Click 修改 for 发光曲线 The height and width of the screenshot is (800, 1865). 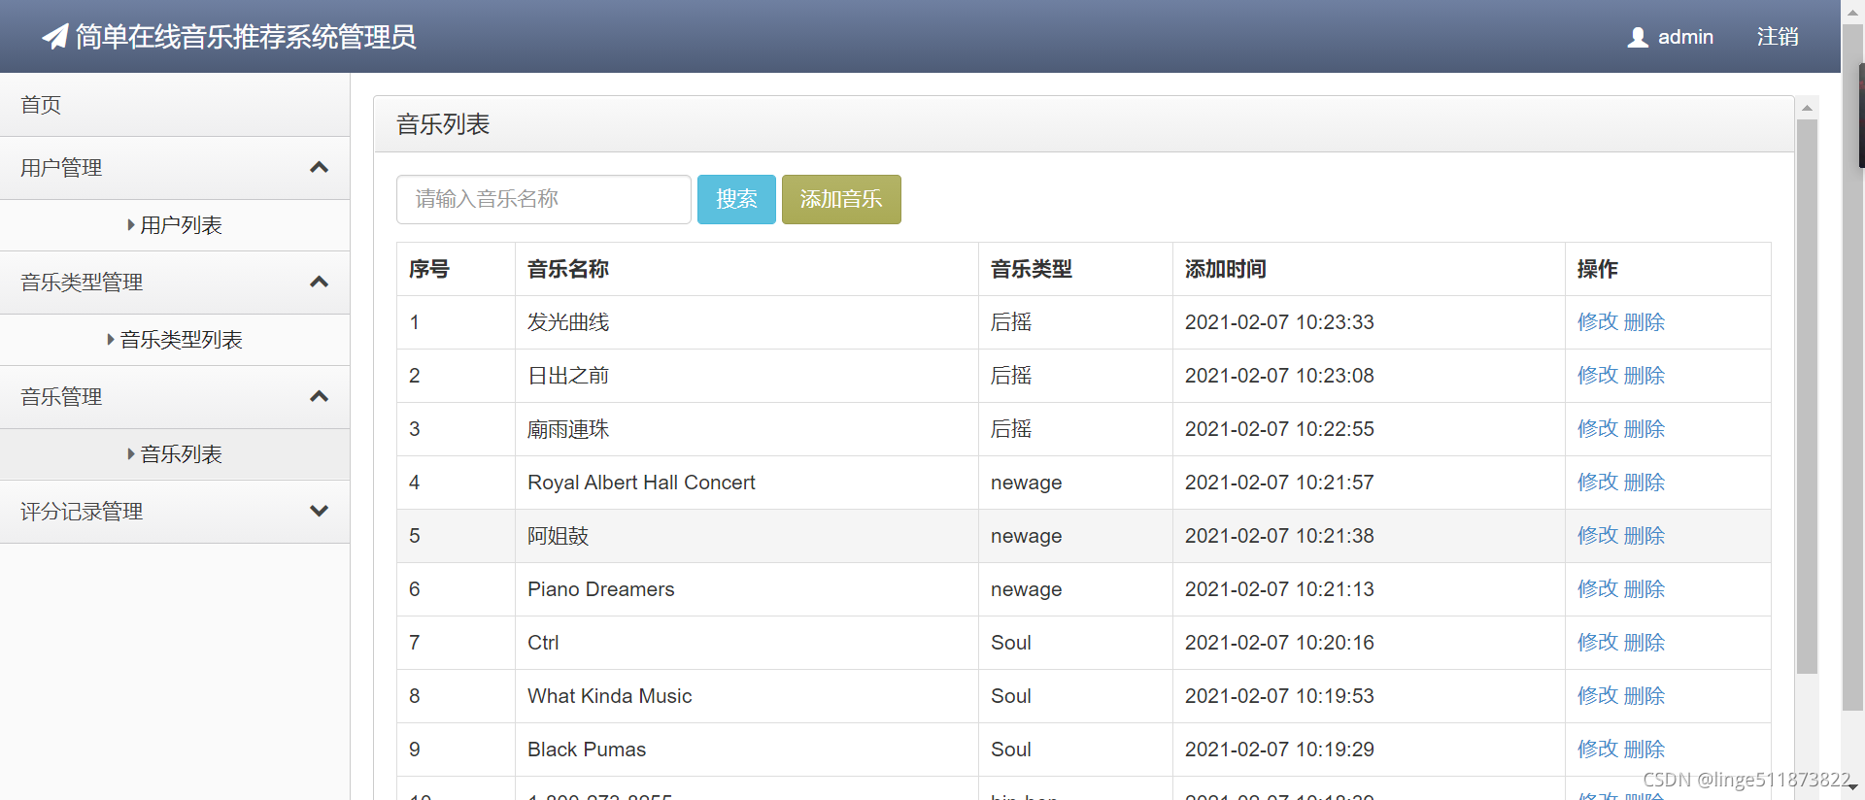coord(1598,322)
